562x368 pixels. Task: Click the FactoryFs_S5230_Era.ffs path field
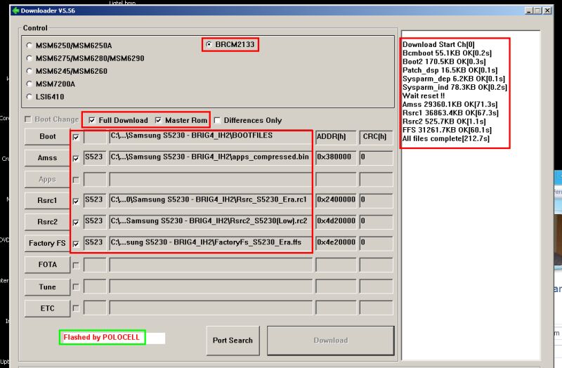(x=210, y=243)
